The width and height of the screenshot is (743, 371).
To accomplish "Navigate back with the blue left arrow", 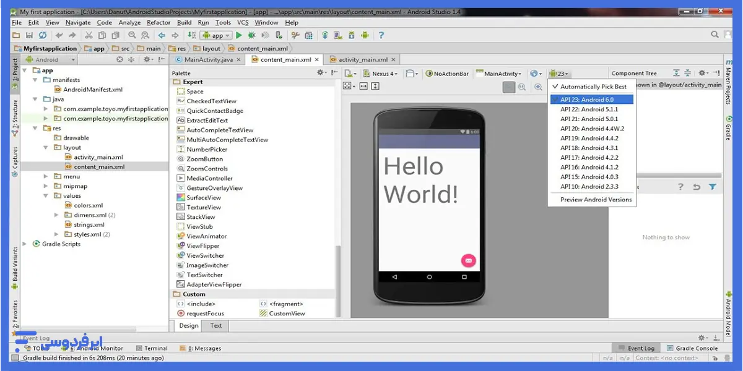I will click(x=162, y=36).
